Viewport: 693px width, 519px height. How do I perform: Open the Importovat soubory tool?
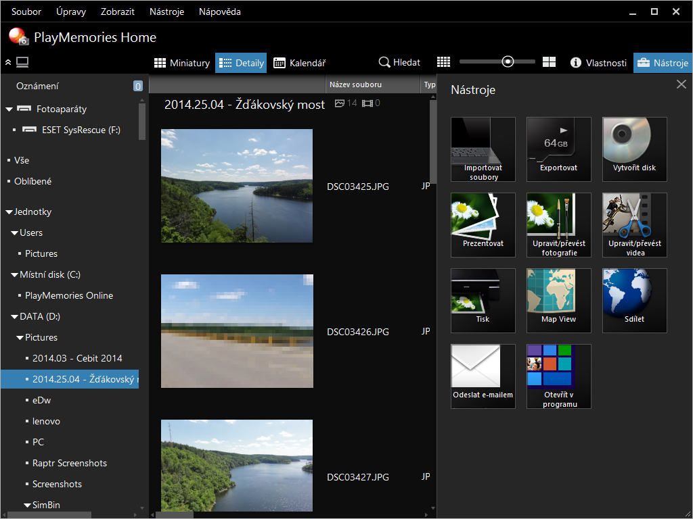click(x=483, y=149)
